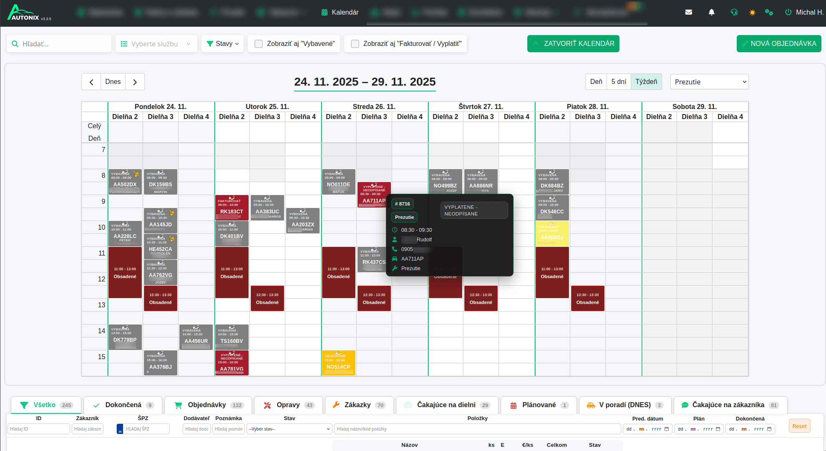
Task: Click the ZATVORIŤ KALENDÁR button
Action: (573, 43)
